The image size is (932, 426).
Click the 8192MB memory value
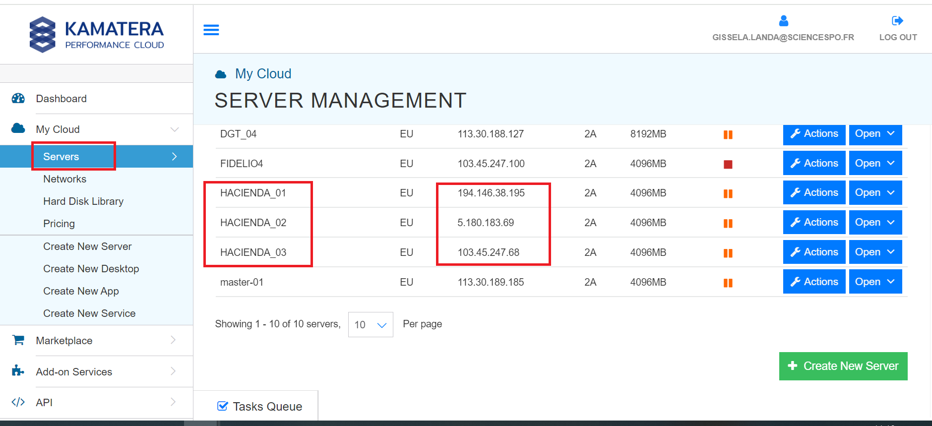point(648,134)
